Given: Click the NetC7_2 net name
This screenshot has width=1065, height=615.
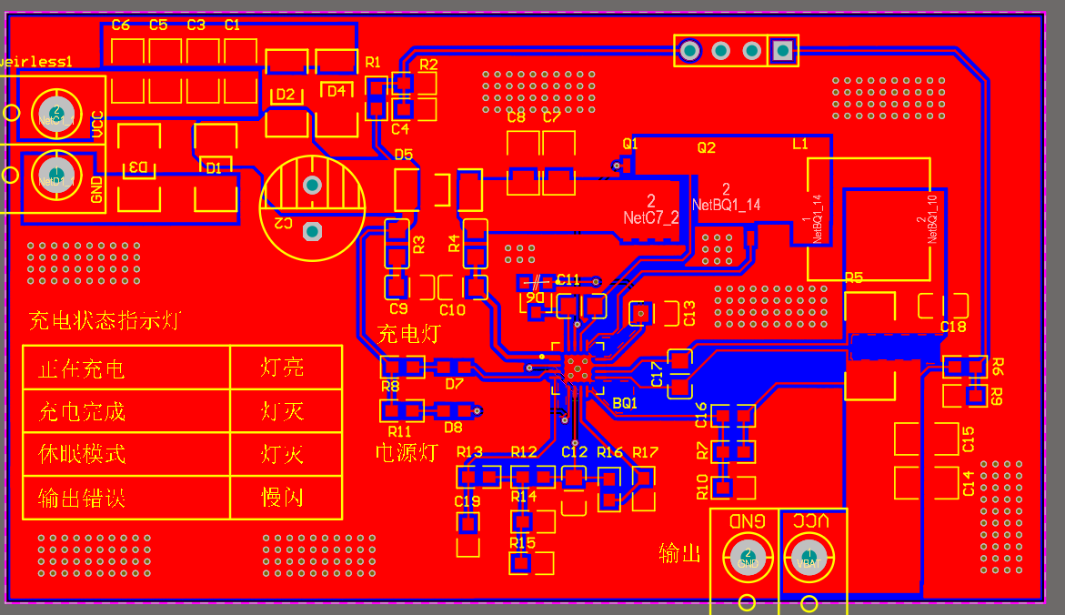Looking at the screenshot, I should point(651,217).
